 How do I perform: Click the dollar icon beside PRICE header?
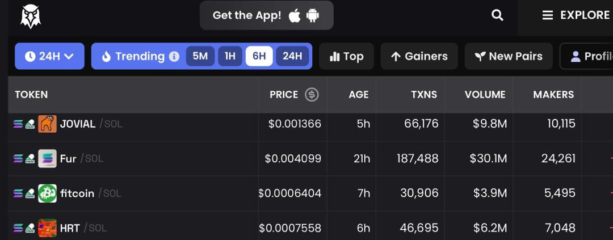tap(312, 95)
